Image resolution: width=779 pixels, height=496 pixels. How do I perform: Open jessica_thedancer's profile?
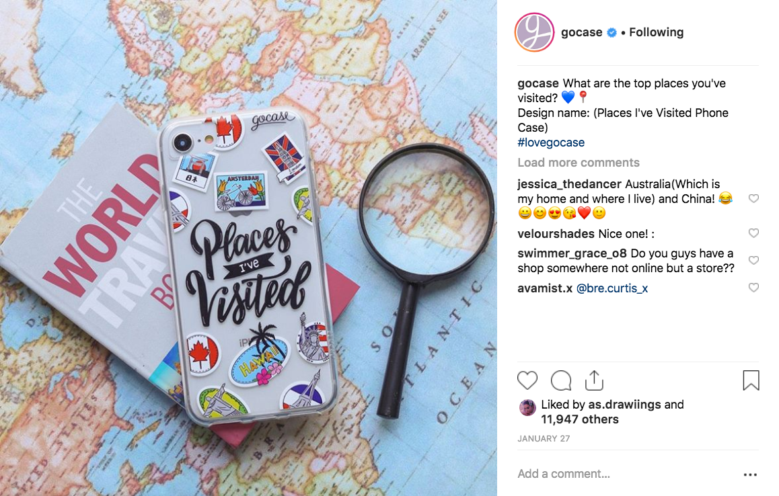coord(569,184)
